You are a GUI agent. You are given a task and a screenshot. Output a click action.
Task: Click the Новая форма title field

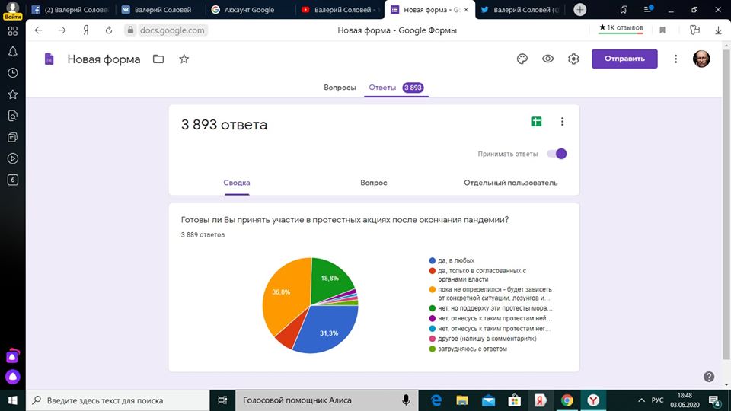[x=104, y=59]
